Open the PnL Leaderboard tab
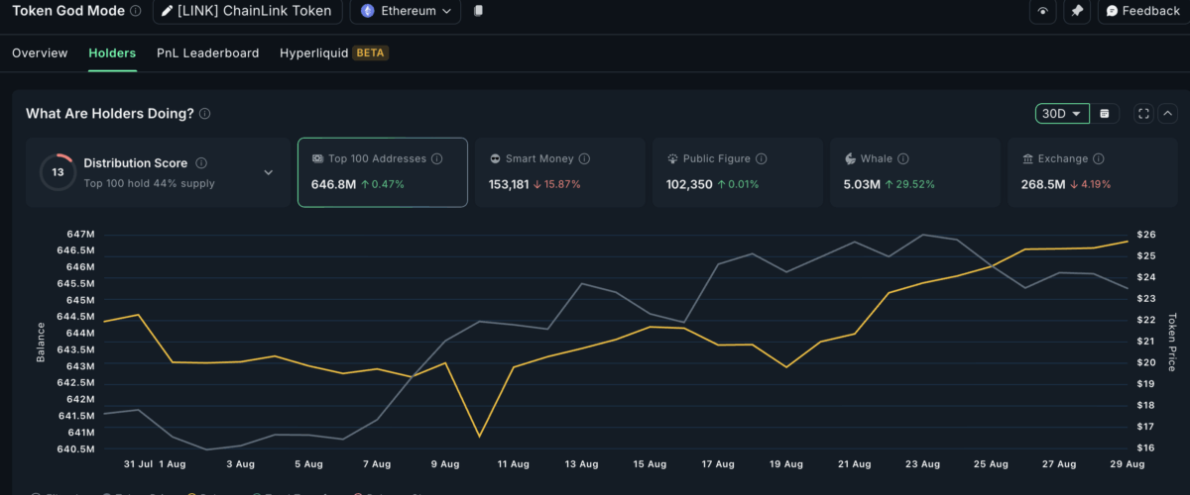The width and height of the screenshot is (1190, 495). (207, 53)
